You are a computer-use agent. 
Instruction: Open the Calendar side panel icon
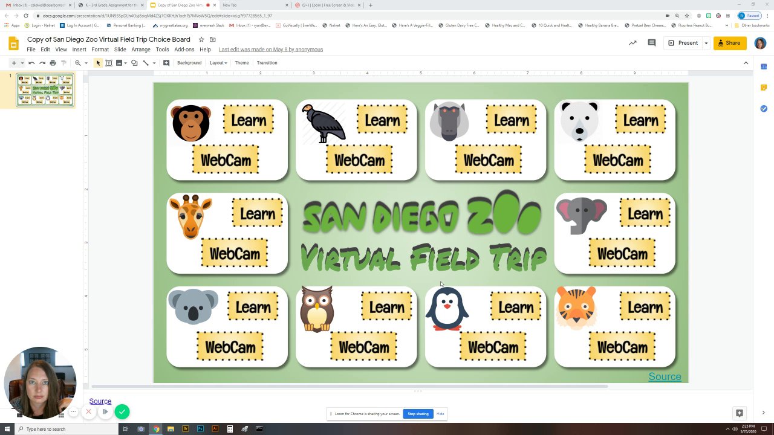coord(764,66)
